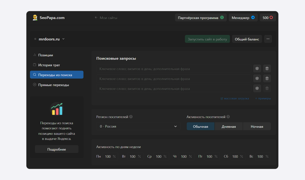This screenshot has height=180, width=305.
Task: Show the help tooltip for Активность посетителей
Action: pyautogui.click(x=228, y=117)
